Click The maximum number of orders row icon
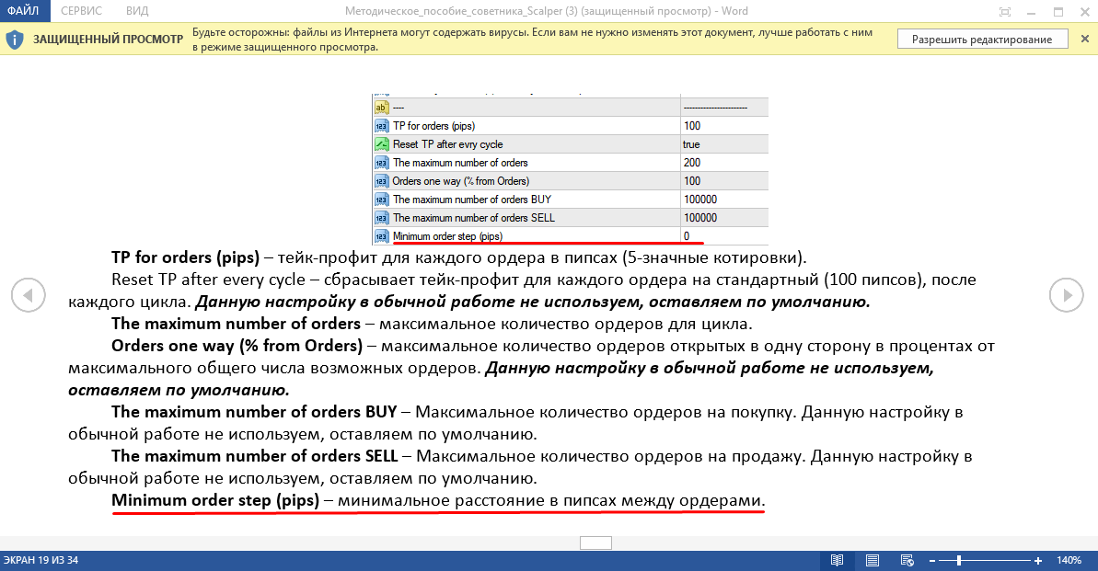The width and height of the screenshot is (1098, 571). (x=381, y=163)
